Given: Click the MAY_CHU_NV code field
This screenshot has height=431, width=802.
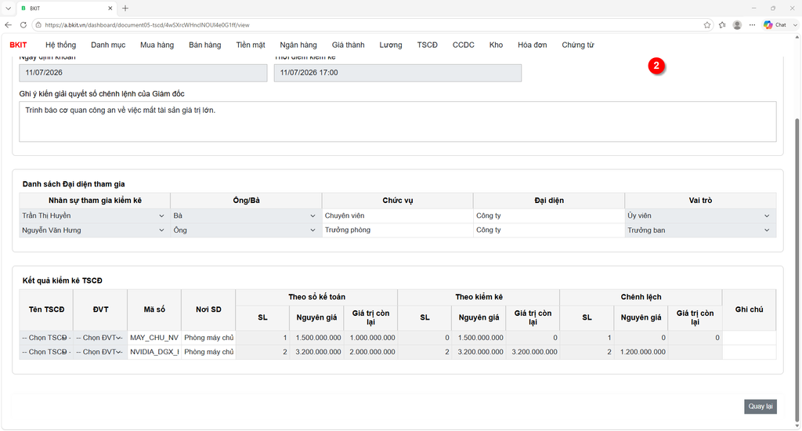Looking at the screenshot, I should pos(154,337).
